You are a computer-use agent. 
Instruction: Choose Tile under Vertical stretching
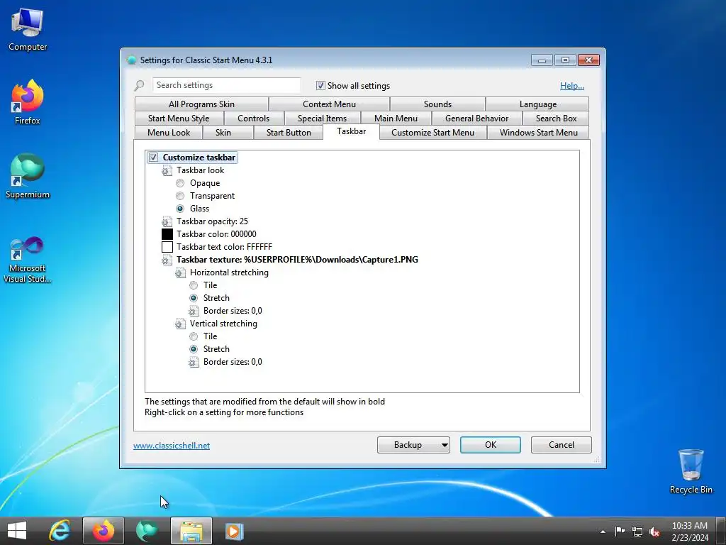point(194,336)
